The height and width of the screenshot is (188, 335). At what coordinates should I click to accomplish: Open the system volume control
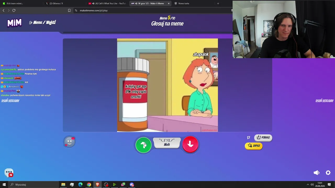(x=312, y=185)
